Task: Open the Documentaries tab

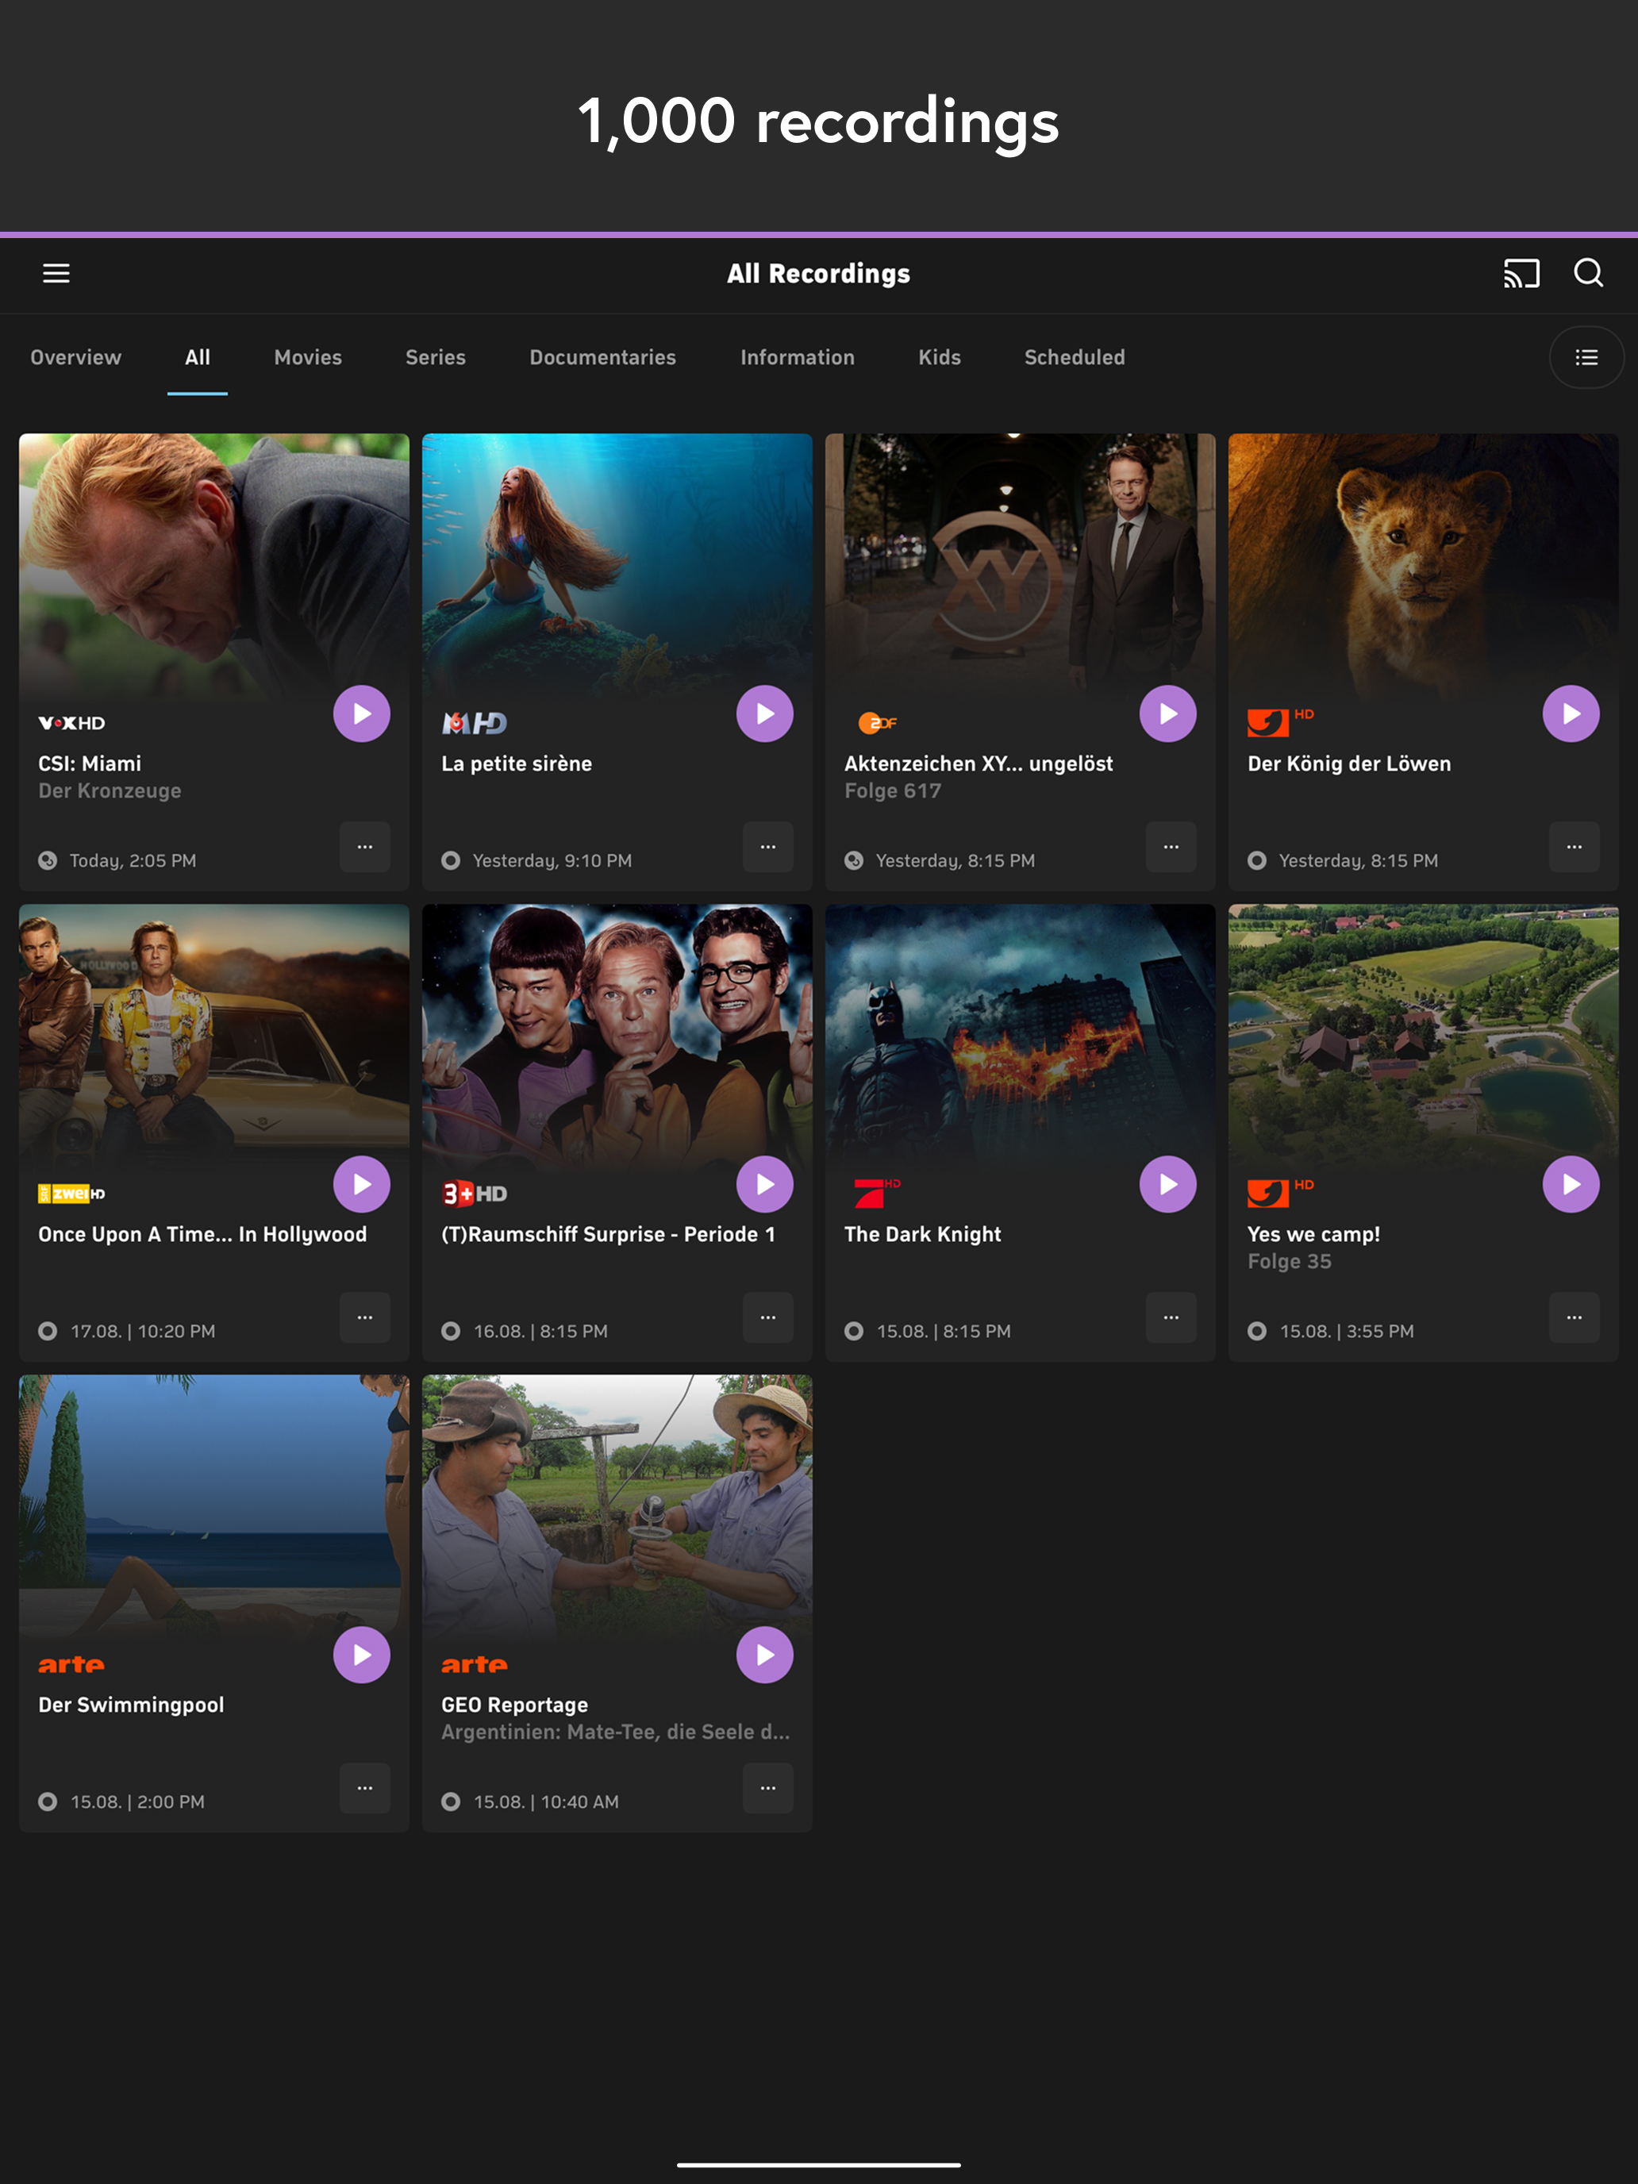Action: pos(602,357)
